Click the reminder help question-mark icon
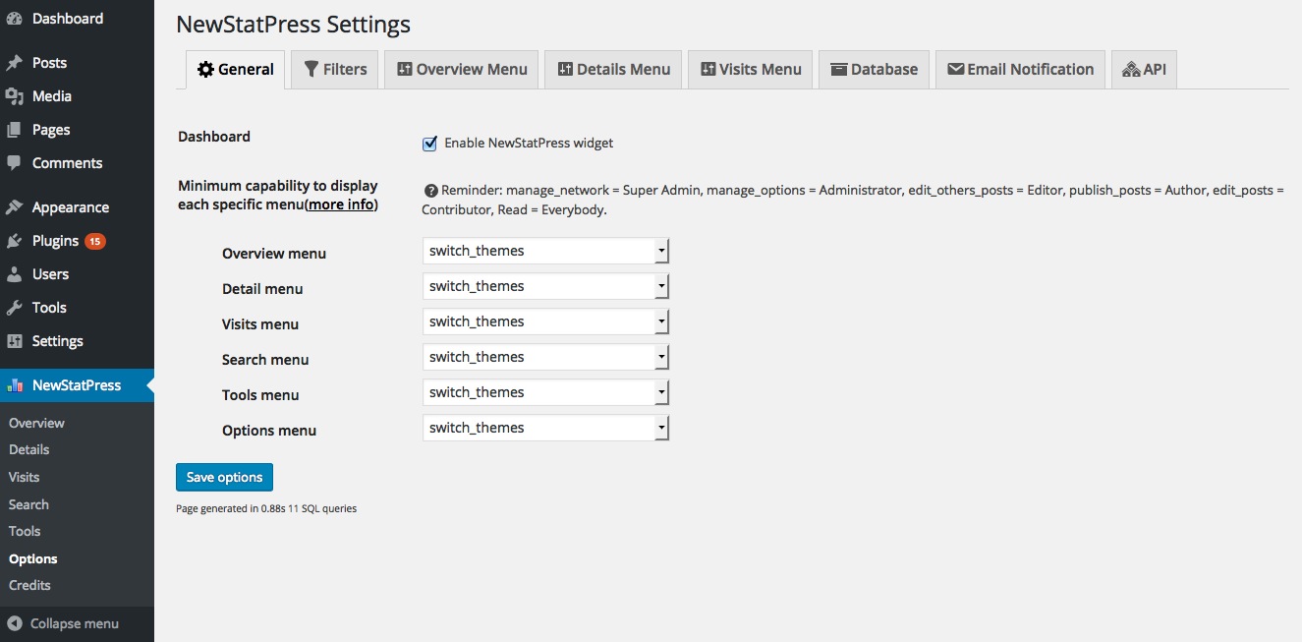The height and width of the screenshot is (642, 1302). point(429,191)
